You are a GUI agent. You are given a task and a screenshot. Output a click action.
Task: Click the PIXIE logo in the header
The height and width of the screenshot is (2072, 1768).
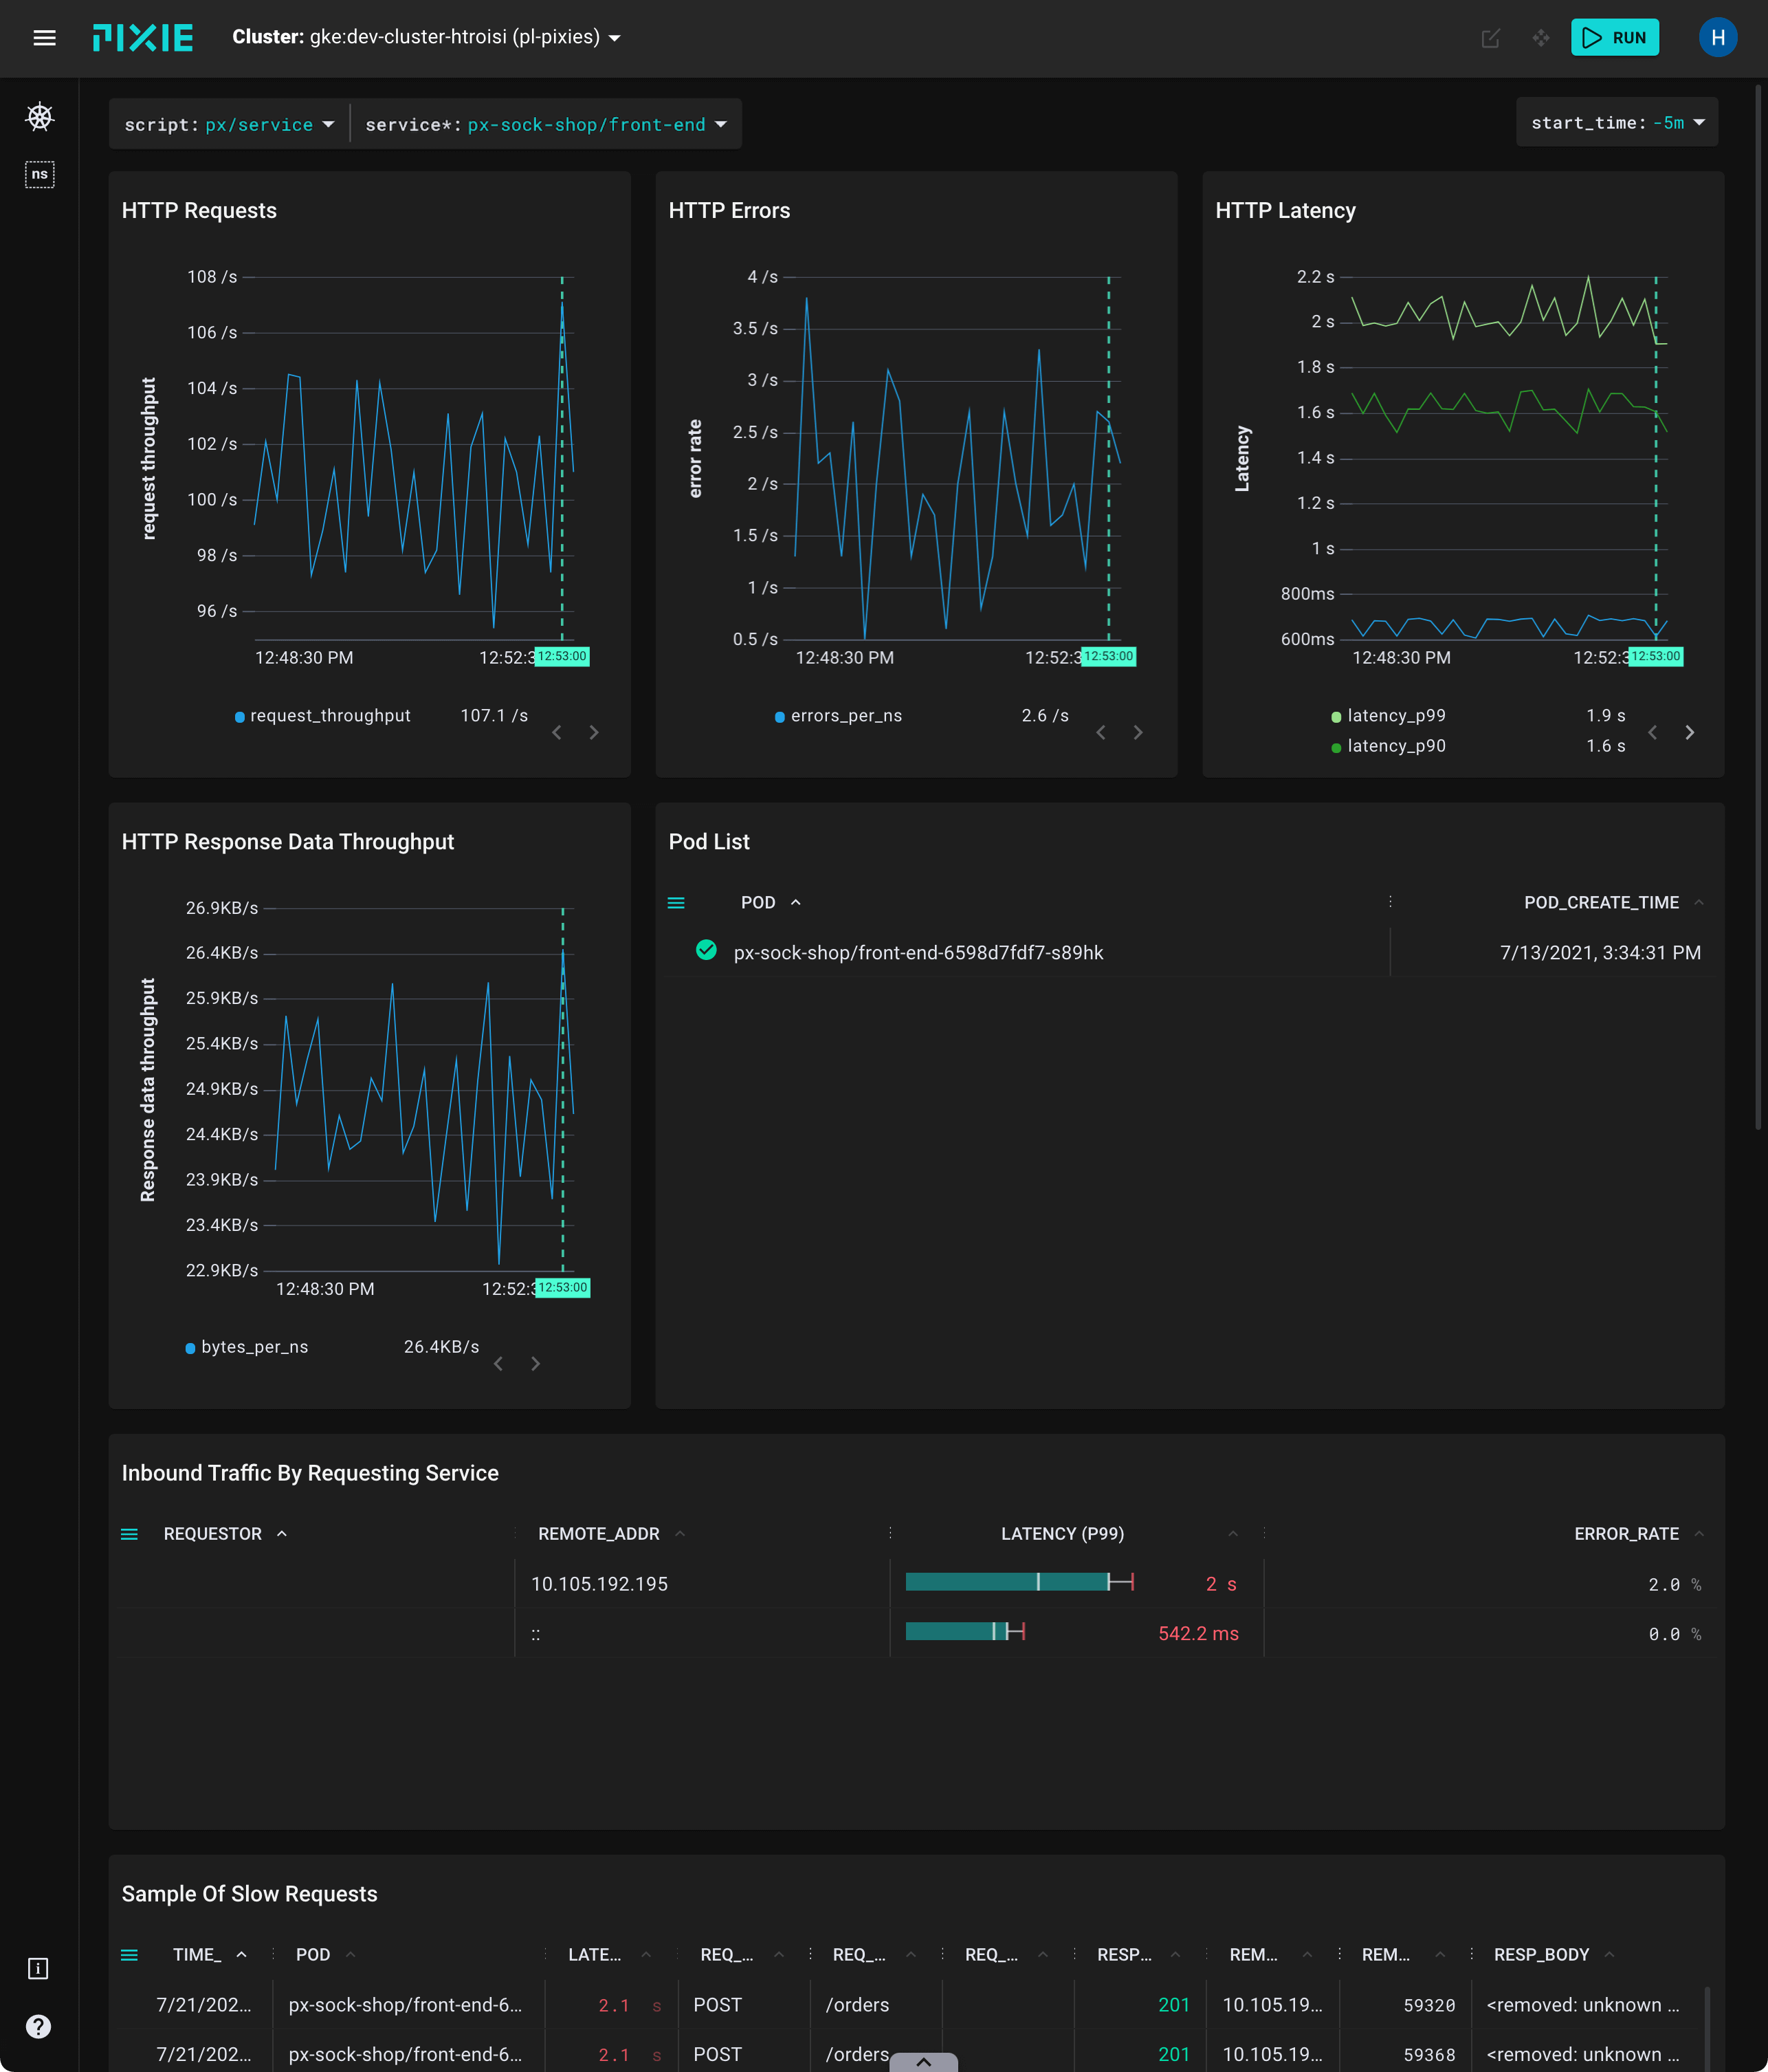coord(143,38)
